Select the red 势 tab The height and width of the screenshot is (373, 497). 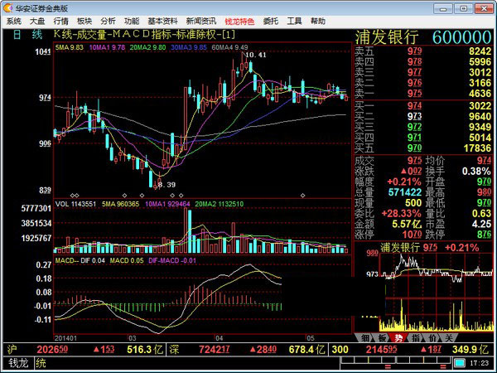pyautogui.click(x=398, y=338)
